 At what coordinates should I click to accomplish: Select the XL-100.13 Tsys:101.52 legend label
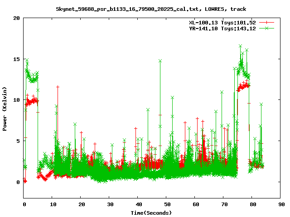coord(222,23)
